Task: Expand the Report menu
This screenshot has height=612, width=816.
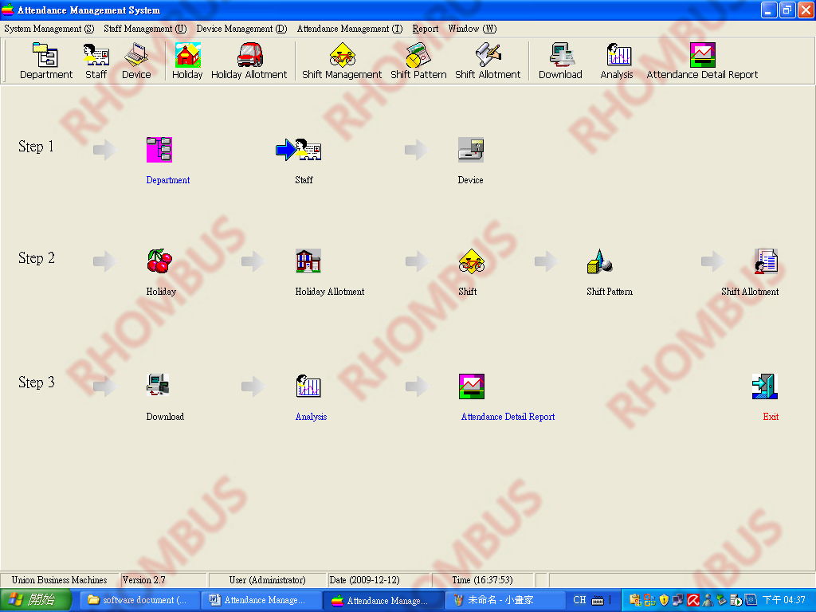Action: pyautogui.click(x=426, y=29)
